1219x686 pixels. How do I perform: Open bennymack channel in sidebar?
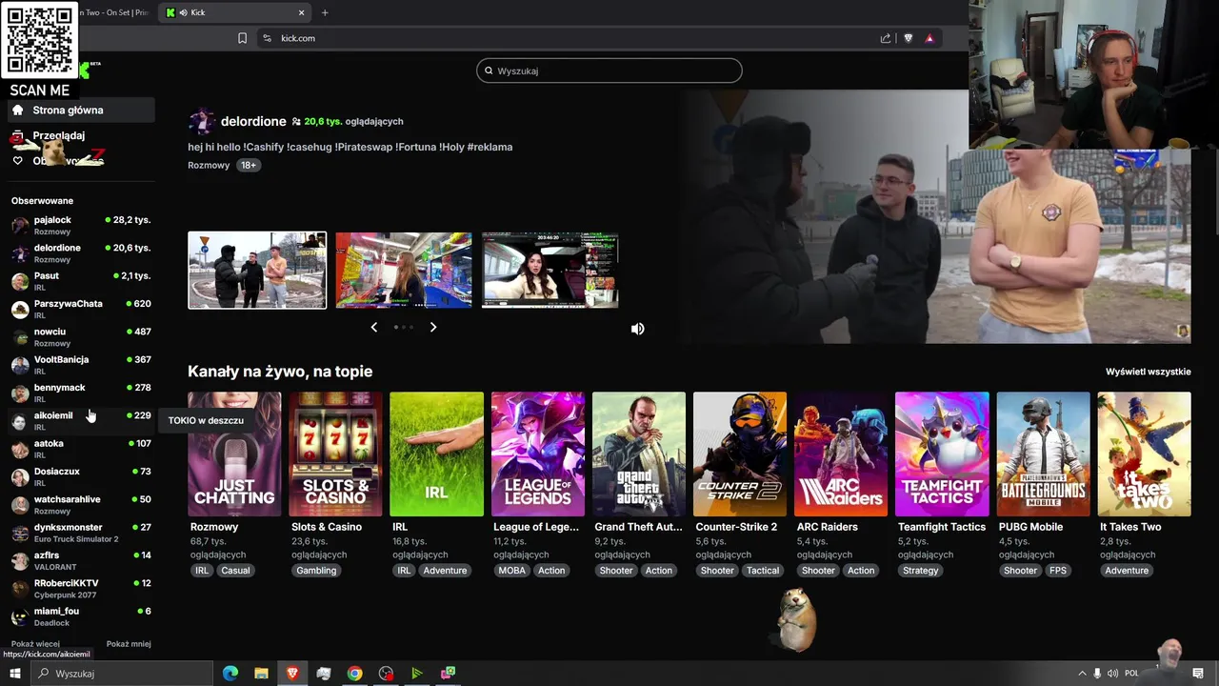(x=81, y=393)
